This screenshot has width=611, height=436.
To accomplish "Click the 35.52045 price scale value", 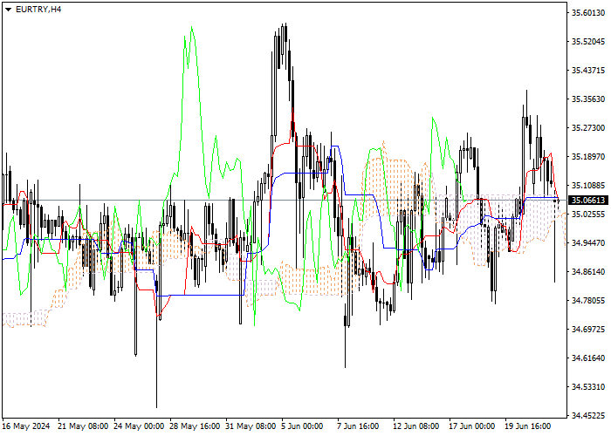I will coord(588,42).
